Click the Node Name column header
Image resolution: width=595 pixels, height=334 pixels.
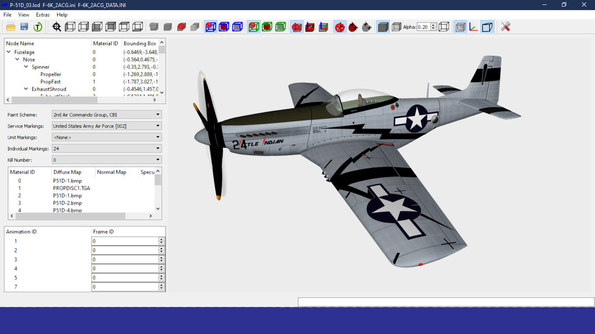pyautogui.click(x=48, y=43)
